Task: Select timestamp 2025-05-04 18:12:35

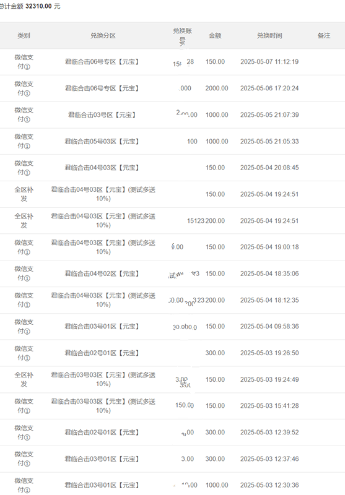Action: 269,300
